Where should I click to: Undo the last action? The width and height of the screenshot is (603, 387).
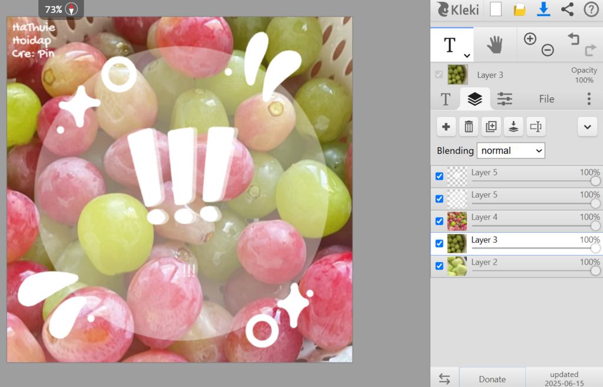[x=574, y=38]
